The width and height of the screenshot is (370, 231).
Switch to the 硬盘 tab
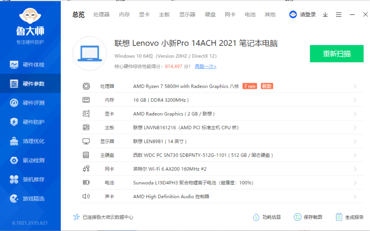210,15
